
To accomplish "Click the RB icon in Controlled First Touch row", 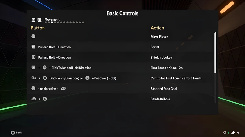I will (x=34, y=78).
